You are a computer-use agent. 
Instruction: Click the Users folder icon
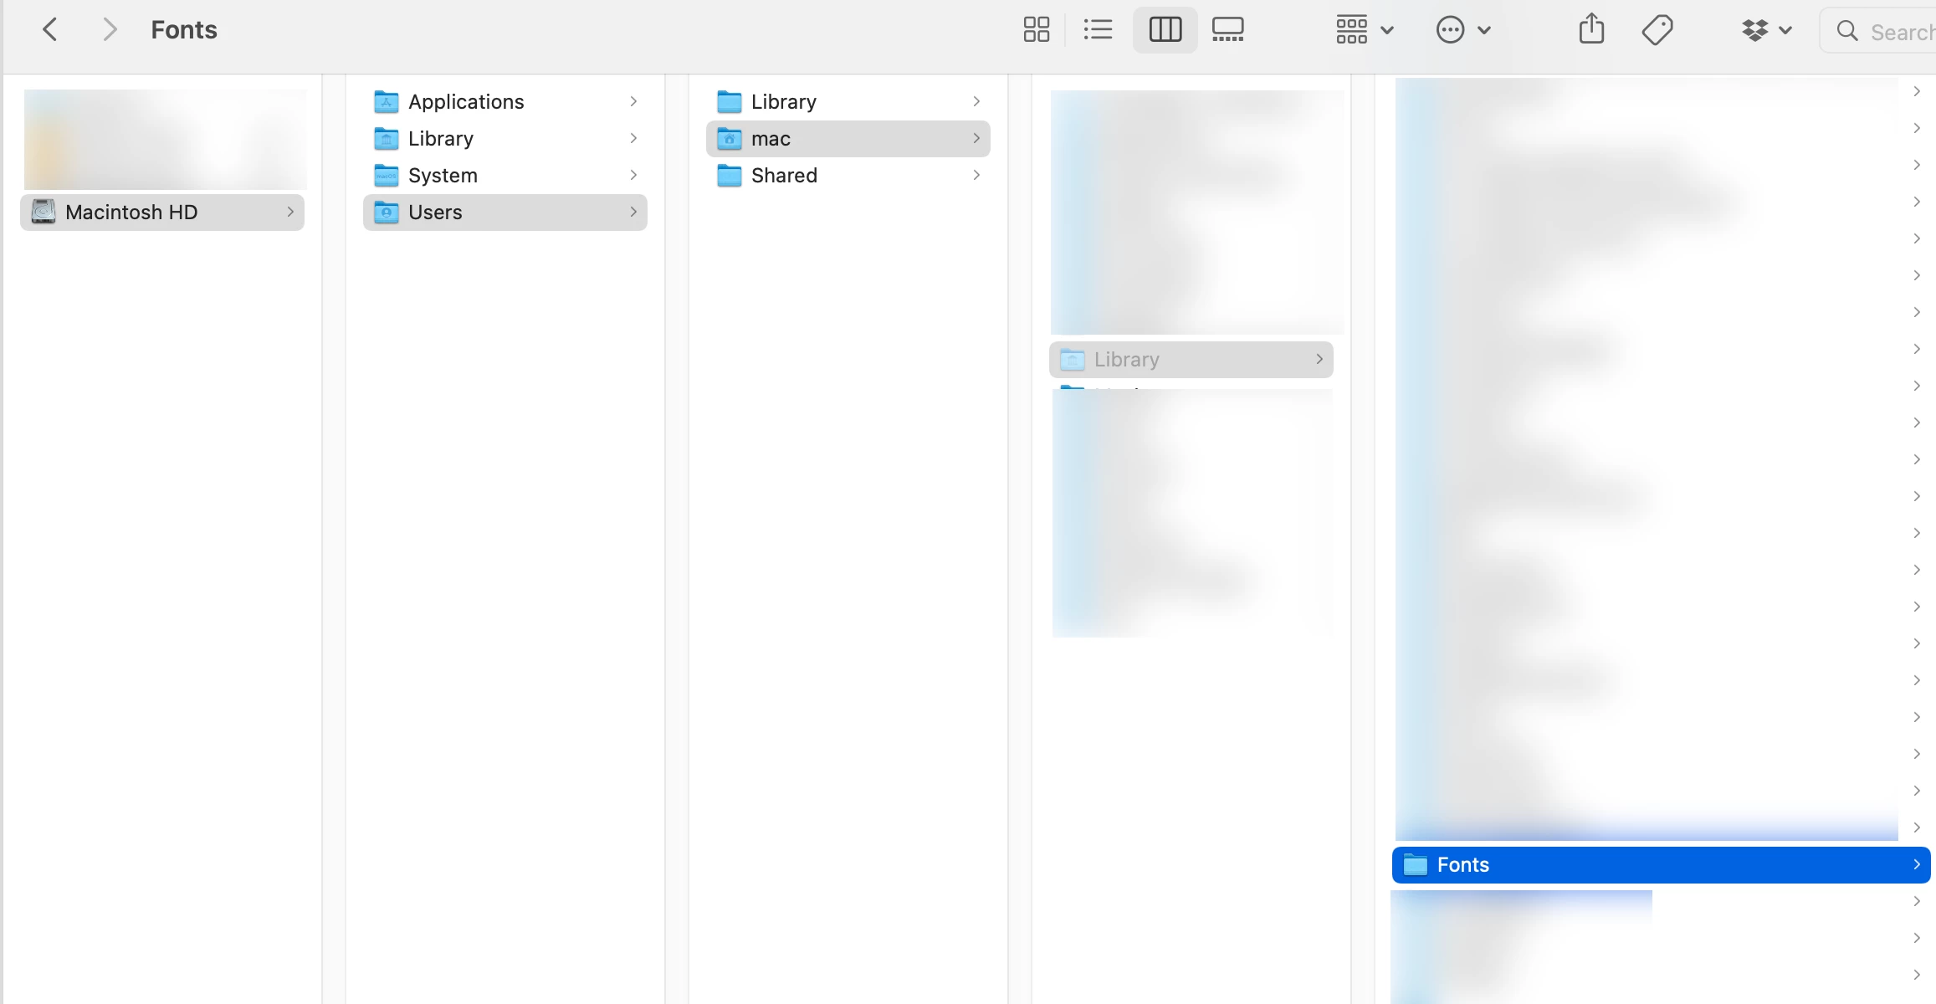pyautogui.click(x=386, y=213)
